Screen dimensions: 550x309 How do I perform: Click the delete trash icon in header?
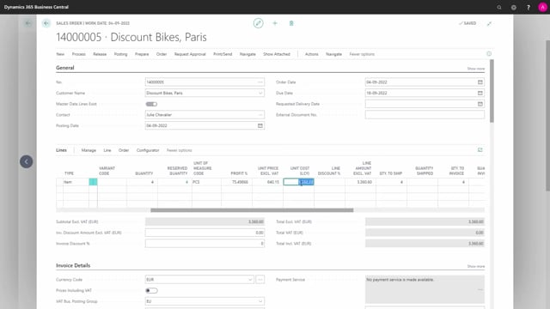(x=291, y=23)
